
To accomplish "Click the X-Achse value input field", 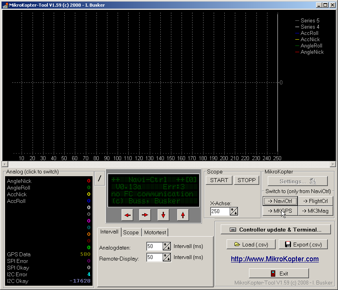I will [x=220, y=212].
